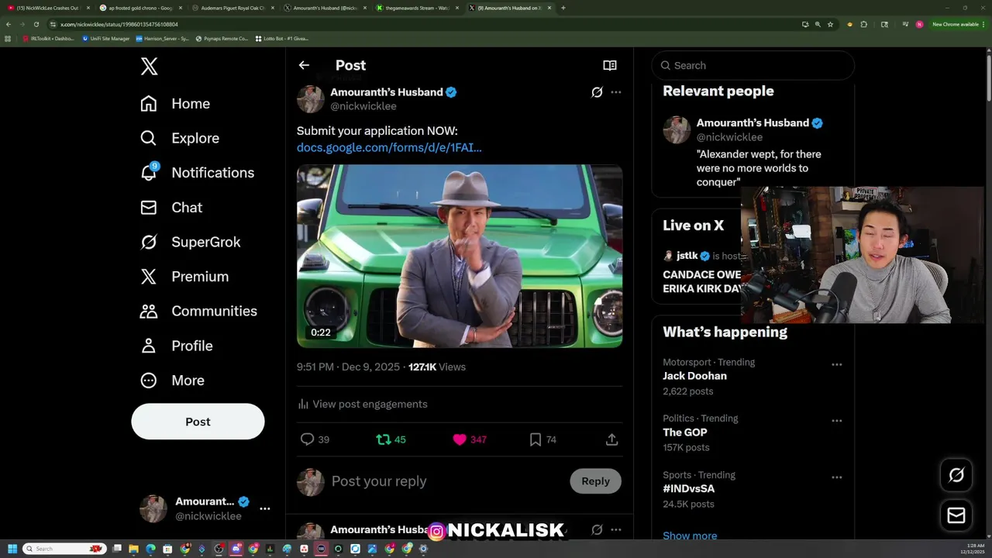Switch to the ap frosted gold chrono tab

[140, 8]
